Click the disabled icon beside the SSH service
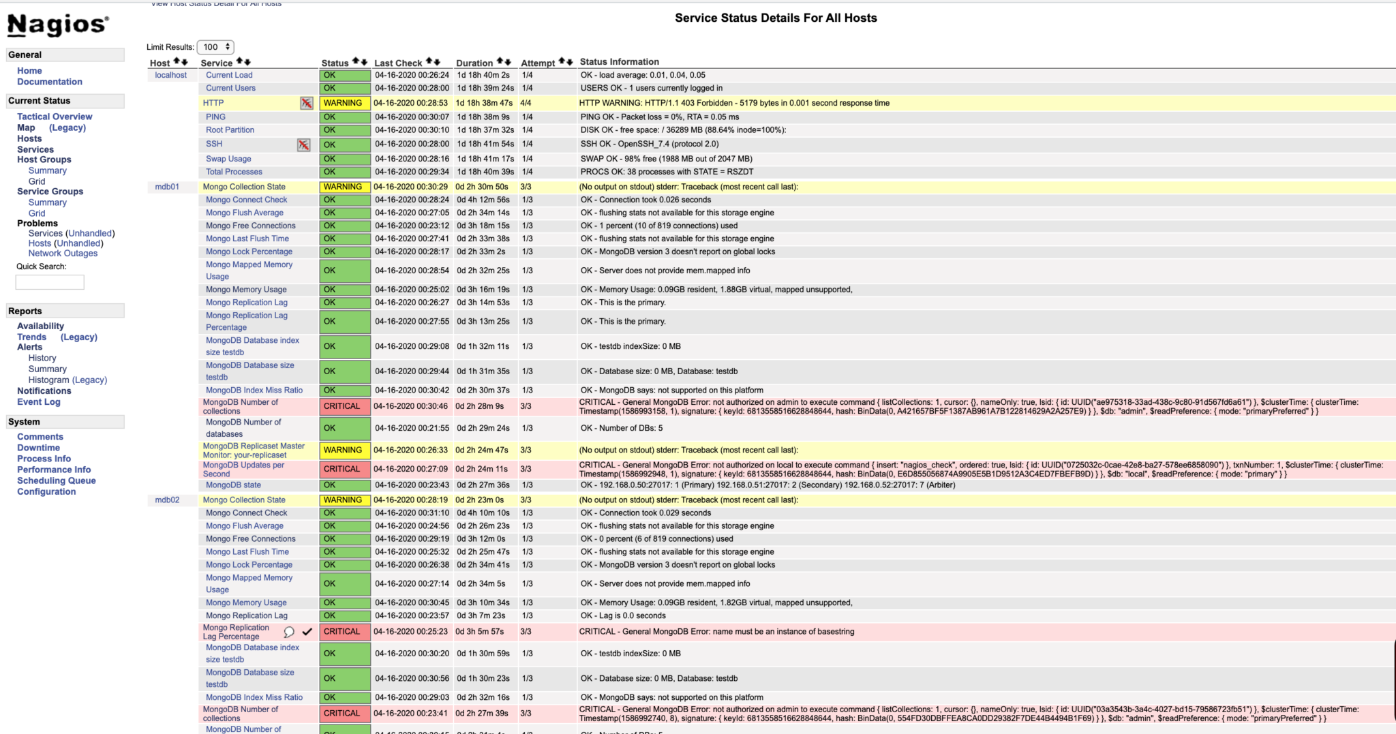The height and width of the screenshot is (734, 1396). pyautogui.click(x=303, y=144)
